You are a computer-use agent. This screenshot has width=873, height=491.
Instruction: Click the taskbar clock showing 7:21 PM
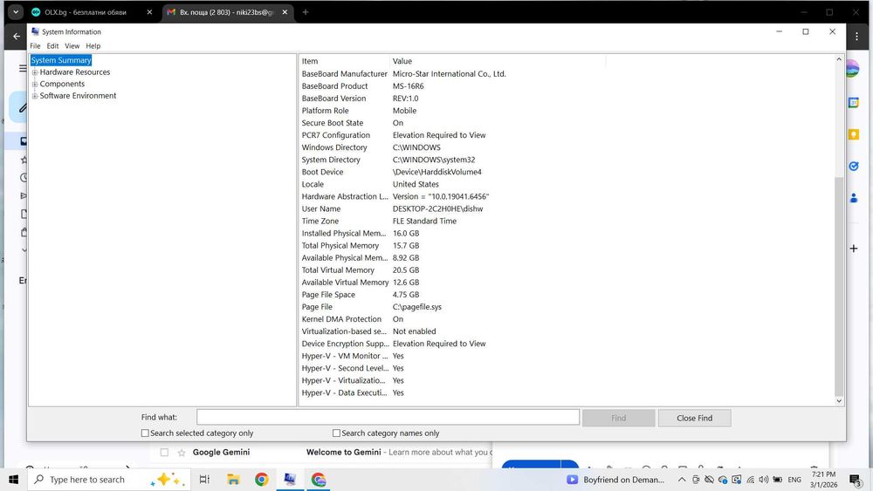(823, 480)
